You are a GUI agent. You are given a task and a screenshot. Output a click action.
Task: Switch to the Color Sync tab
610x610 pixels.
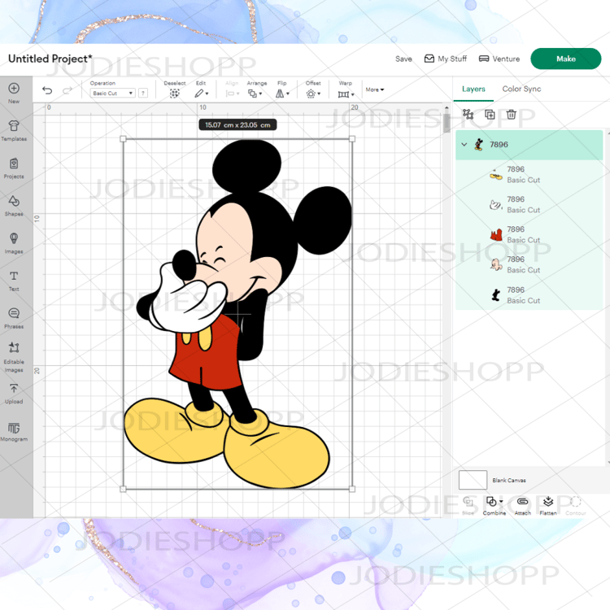(x=521, y=89)
